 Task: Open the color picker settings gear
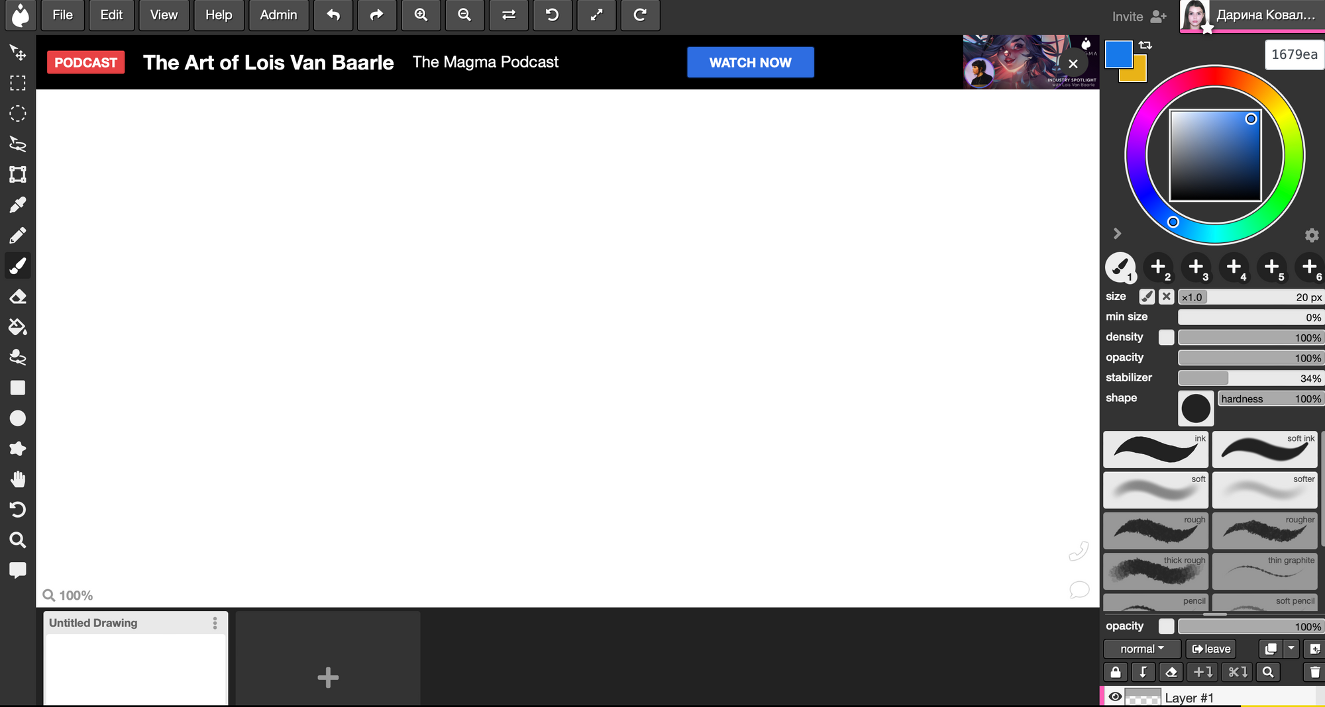click(1312, 235)
